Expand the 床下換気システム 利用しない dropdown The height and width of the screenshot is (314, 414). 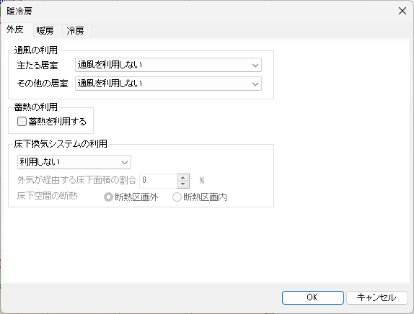point(74,162)
